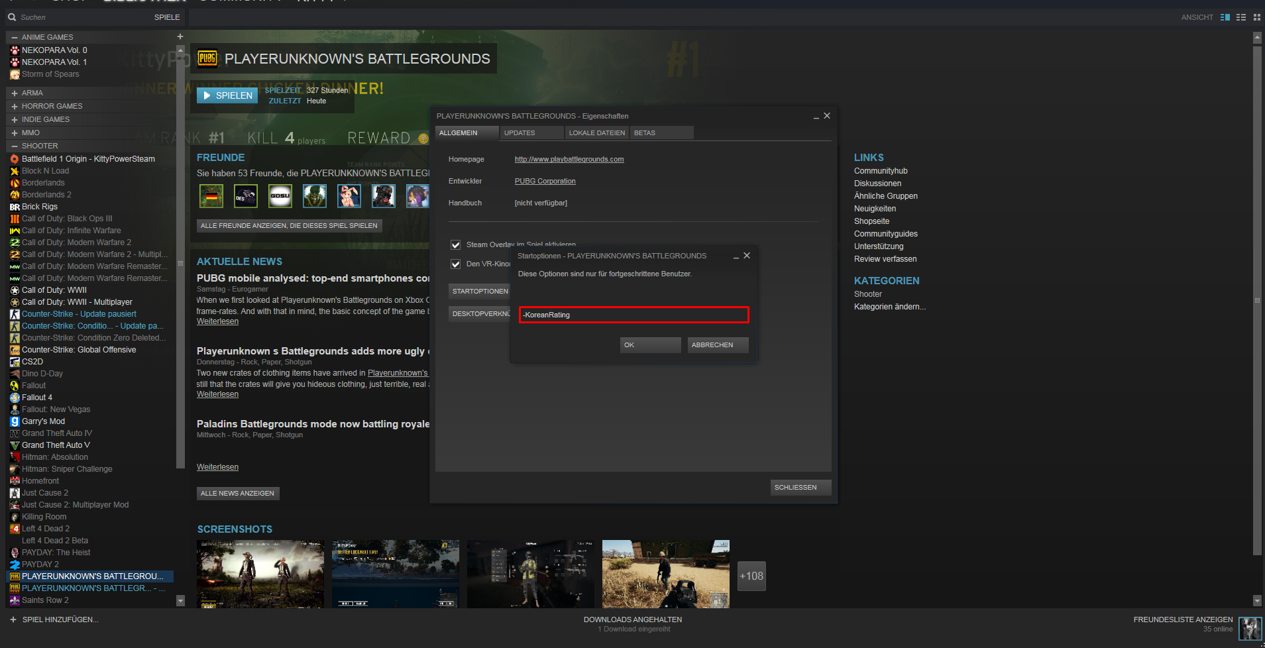Click the main page scrollbar down arrow
Viewport: 1265px width, 648px height.
(x=1257, y=601)
